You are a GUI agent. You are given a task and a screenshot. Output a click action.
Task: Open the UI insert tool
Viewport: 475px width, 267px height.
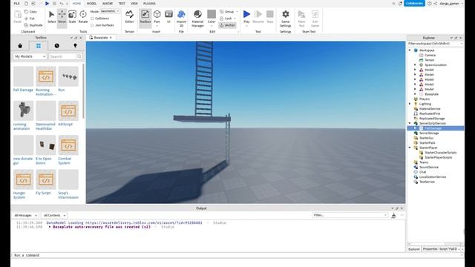pos(168,16)
